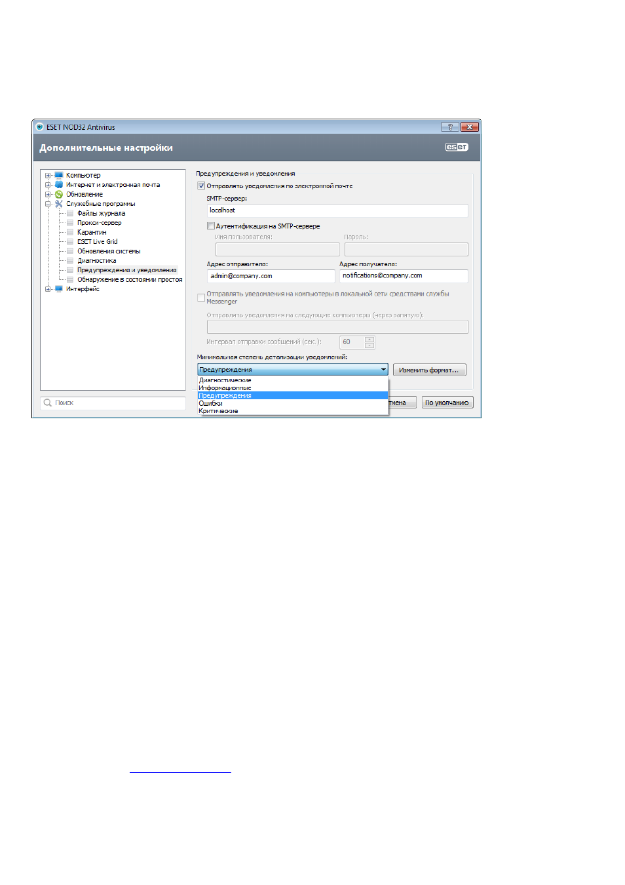The image size is (625, 885).
Task: Select Обновления системы in the tree
Action: pyautogui.click(x=109, y=251)
